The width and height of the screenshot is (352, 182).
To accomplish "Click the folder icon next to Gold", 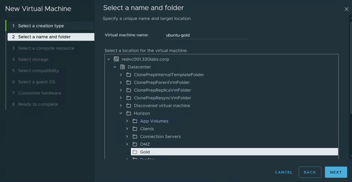I will 135,152.
